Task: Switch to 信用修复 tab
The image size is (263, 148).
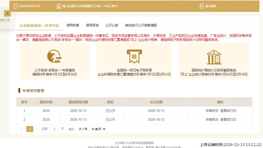Action: [x=73, y=25]
